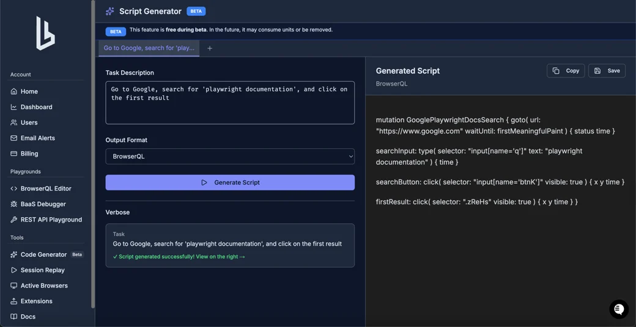This screenshot has height=327, width=636.
Task: Click the Beta tag beside Code Generator
Action: pyautogui.click(x=77, y=254)
